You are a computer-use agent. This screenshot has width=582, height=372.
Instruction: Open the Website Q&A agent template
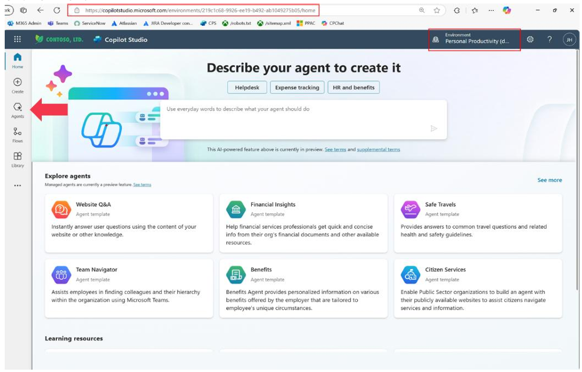point(129,223)
